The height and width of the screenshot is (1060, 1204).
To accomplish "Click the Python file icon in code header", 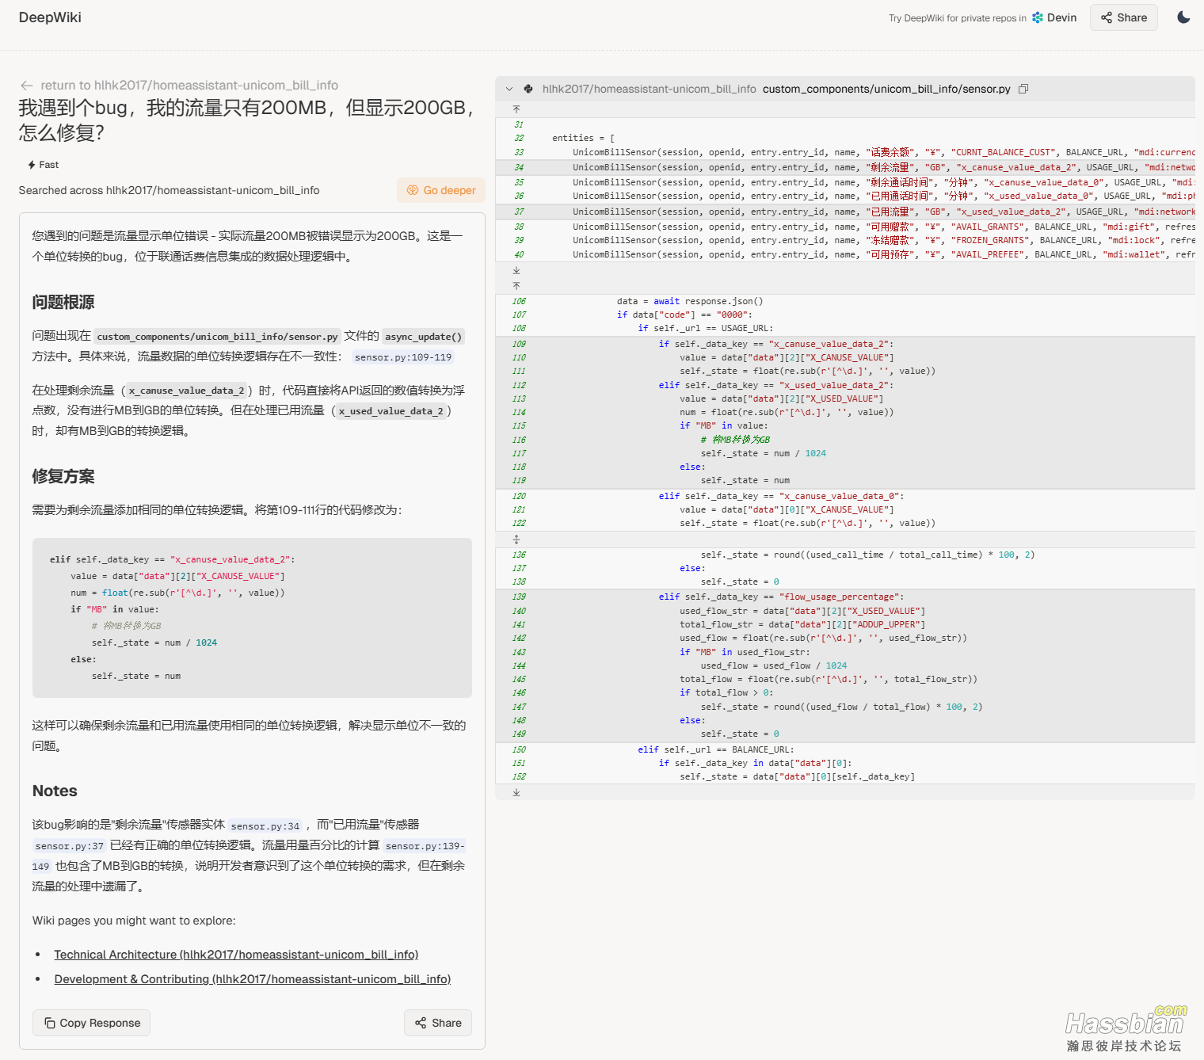I will [528, 89].
